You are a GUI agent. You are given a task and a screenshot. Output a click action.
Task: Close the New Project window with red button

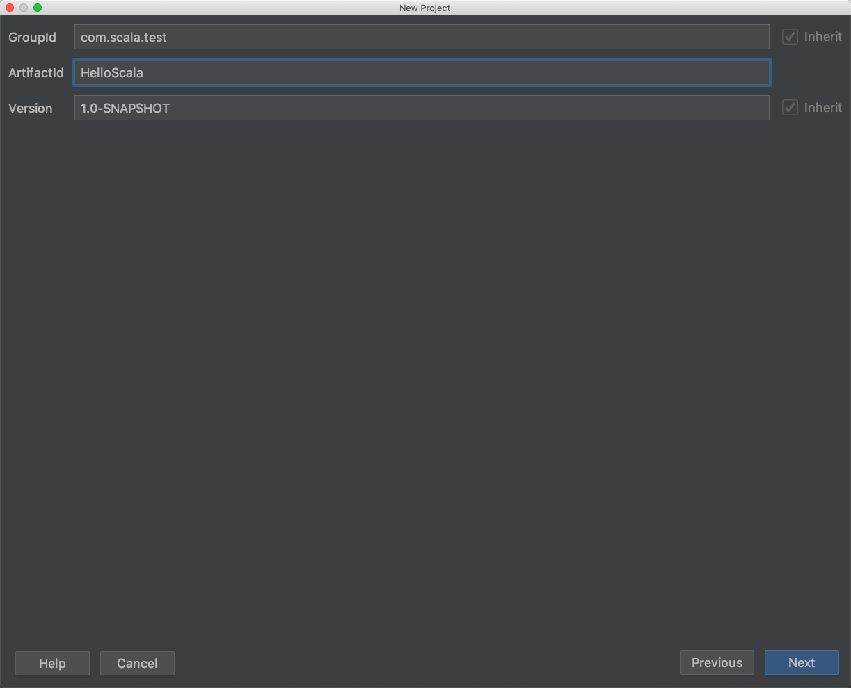(10, 8)
